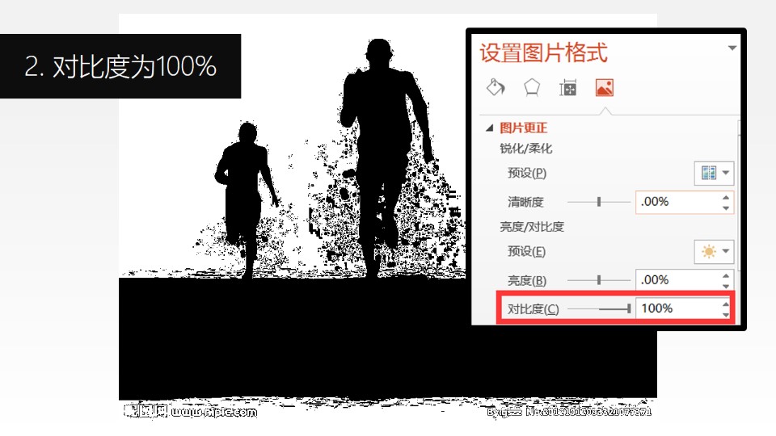Click the 对比度 contrast slider handle
776x436 pixels.
629,308
